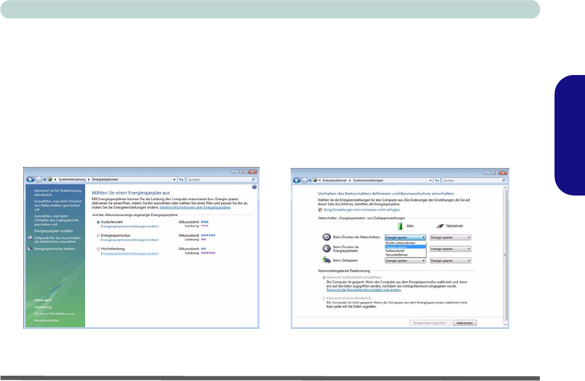Open Energiesparplan erstellen sidebar link
Image resolution: width=585 pixels, height=381 pixels.
coord(54,231)
